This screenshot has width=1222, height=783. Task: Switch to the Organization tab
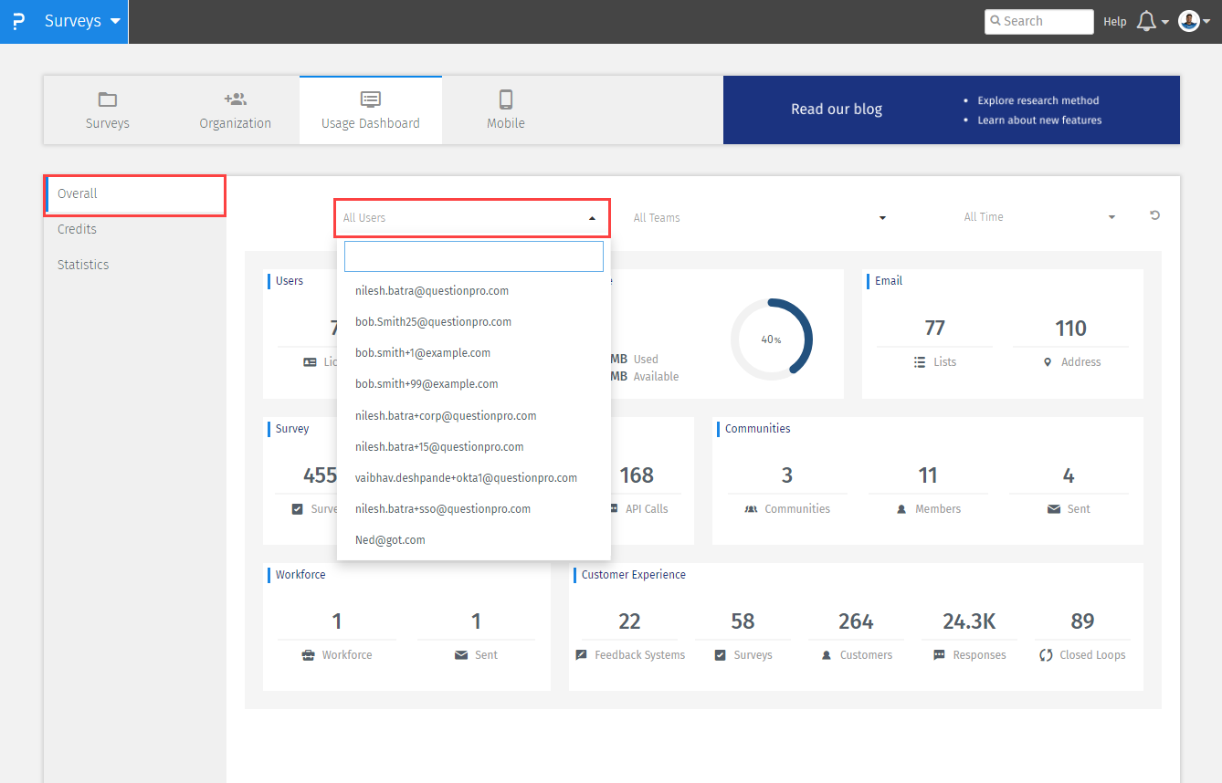point(235,110)
